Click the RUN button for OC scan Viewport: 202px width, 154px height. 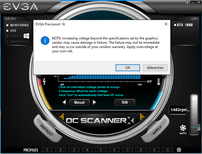click(x=125, y=102)
